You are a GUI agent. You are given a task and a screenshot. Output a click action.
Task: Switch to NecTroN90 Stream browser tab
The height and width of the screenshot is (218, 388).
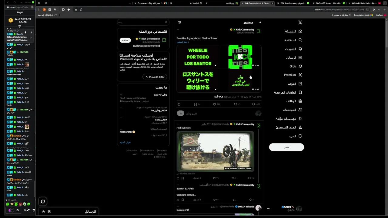[x=328, y=3]
